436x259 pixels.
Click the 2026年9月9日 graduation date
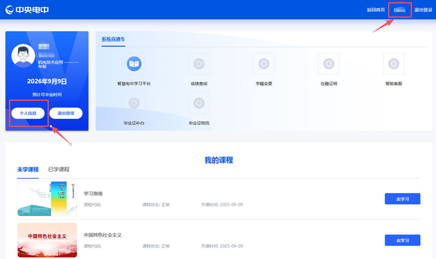[47, 81]
